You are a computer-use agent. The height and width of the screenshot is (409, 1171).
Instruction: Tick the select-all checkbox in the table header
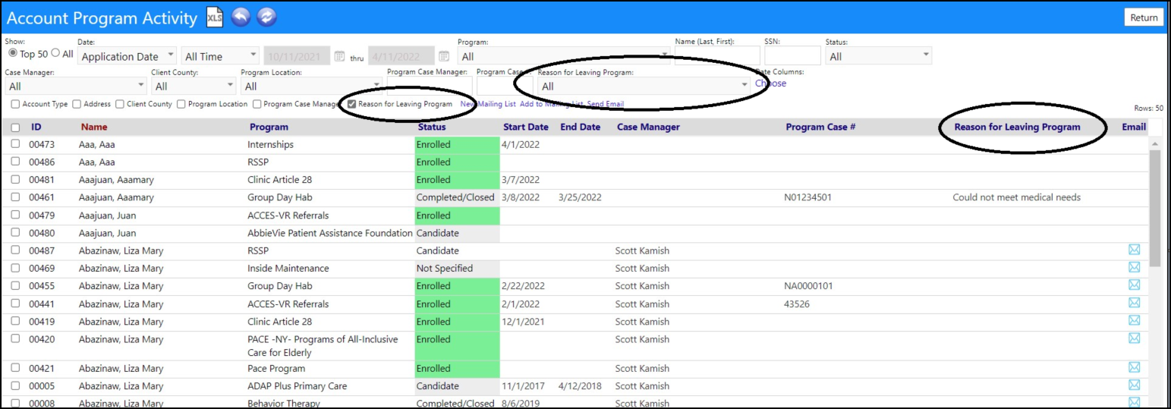click(x=15, y=127)
